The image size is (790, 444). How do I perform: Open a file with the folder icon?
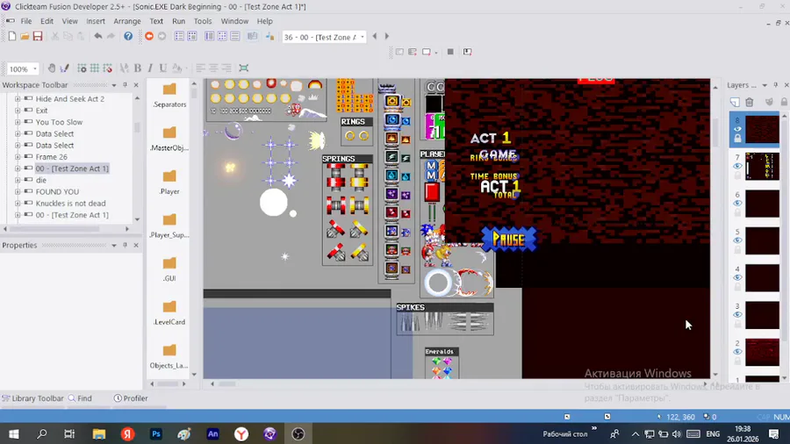[x=25, y=36]
